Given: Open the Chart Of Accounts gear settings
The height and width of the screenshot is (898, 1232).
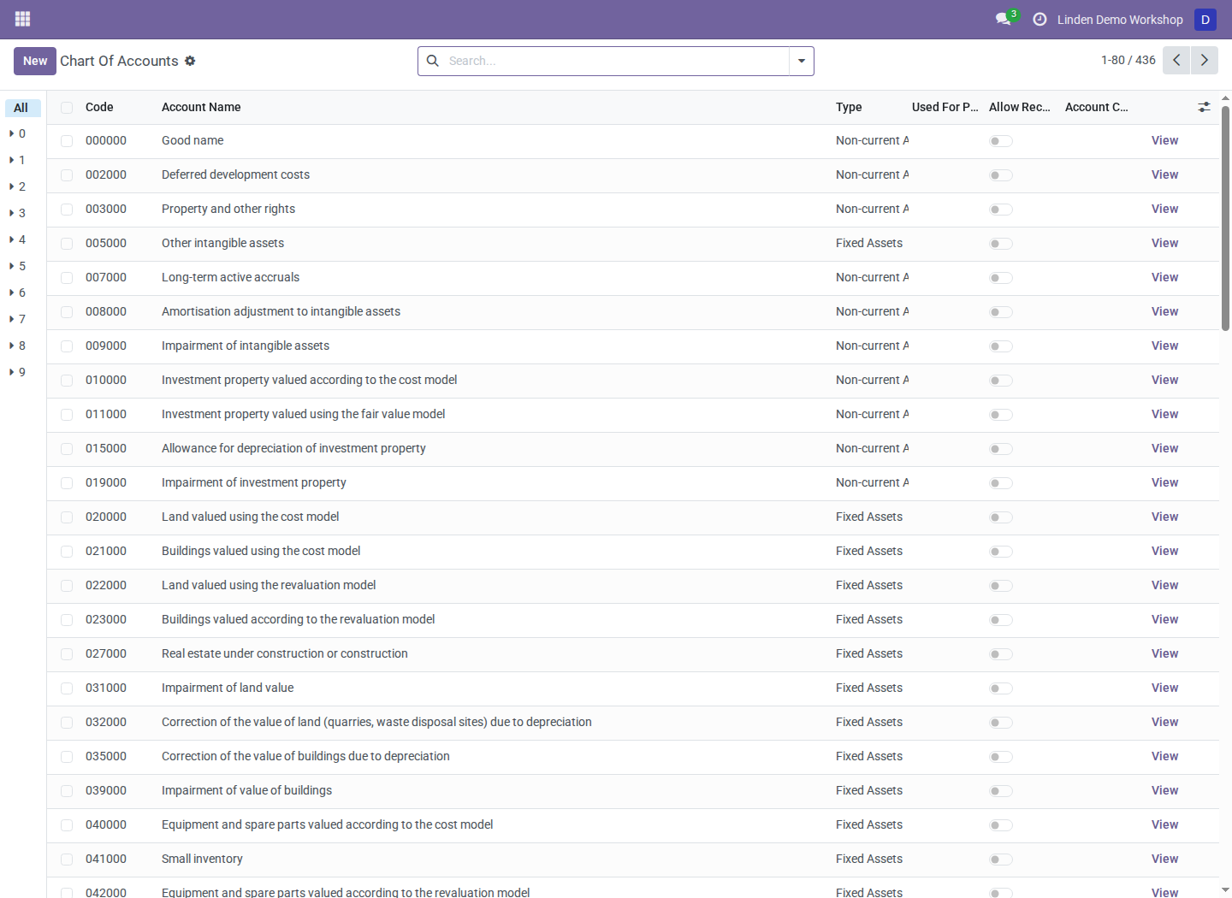Looking at the screenshot, I should pyautogui.click(x=190, y=61).
